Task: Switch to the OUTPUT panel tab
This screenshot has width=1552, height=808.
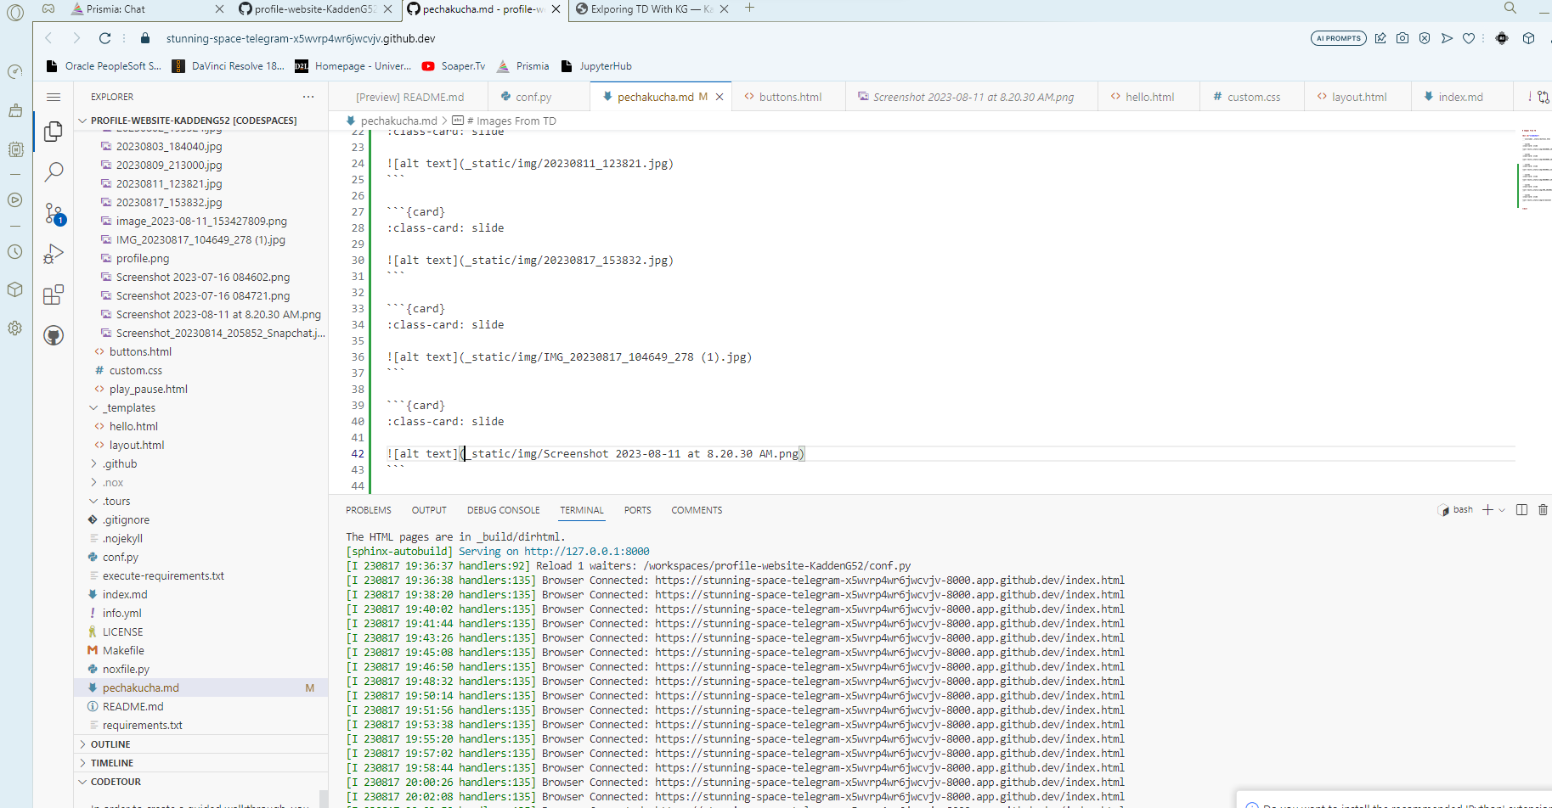Action: pyautogui.click(x=429, y=510)
